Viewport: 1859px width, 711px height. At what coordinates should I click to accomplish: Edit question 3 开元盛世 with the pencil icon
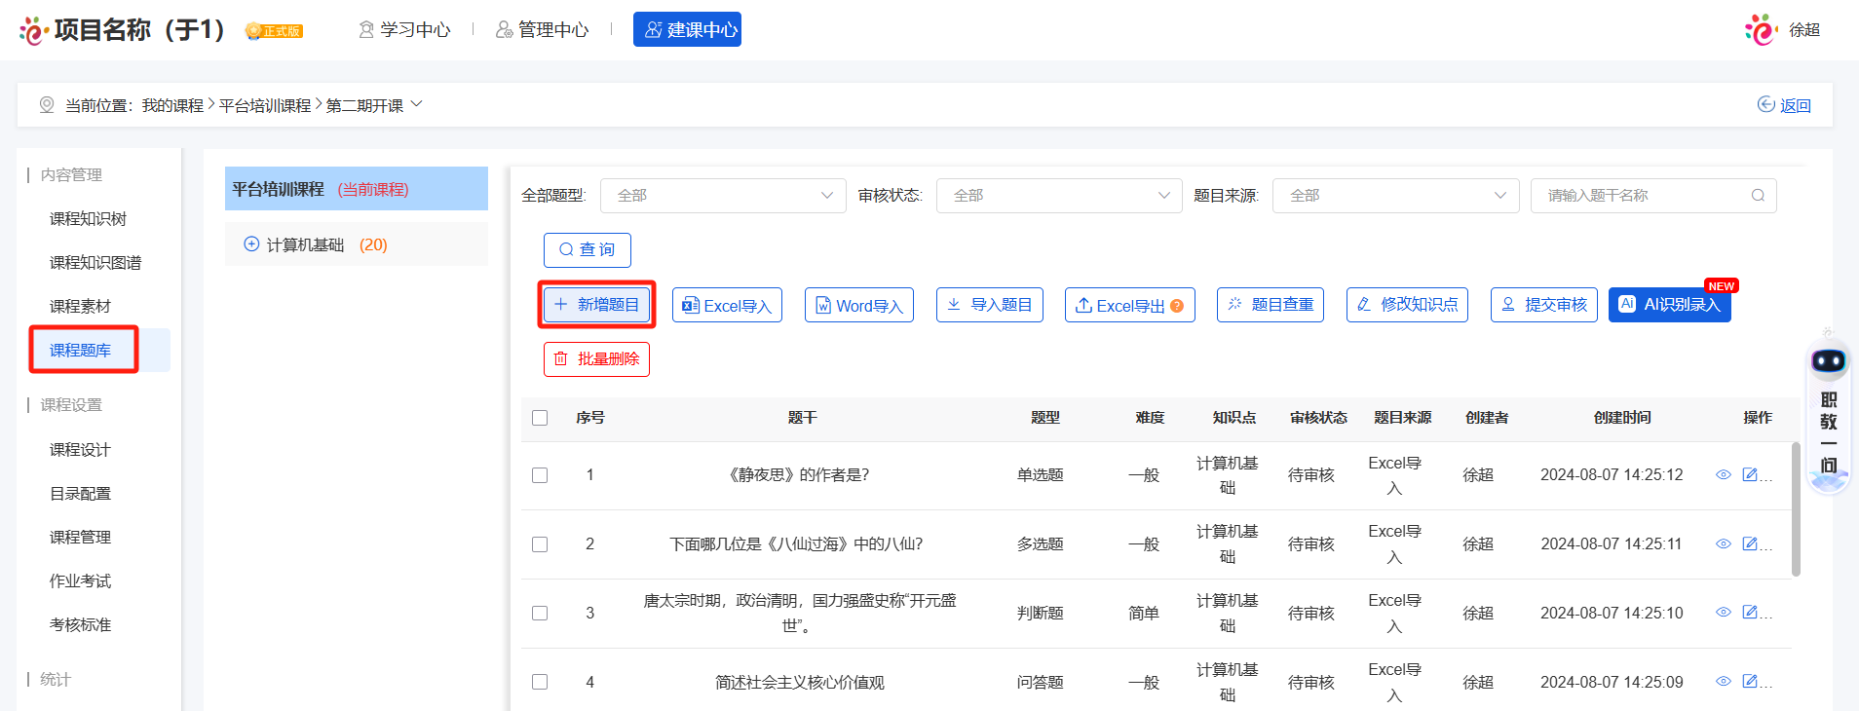click(x=1750, y=612)
